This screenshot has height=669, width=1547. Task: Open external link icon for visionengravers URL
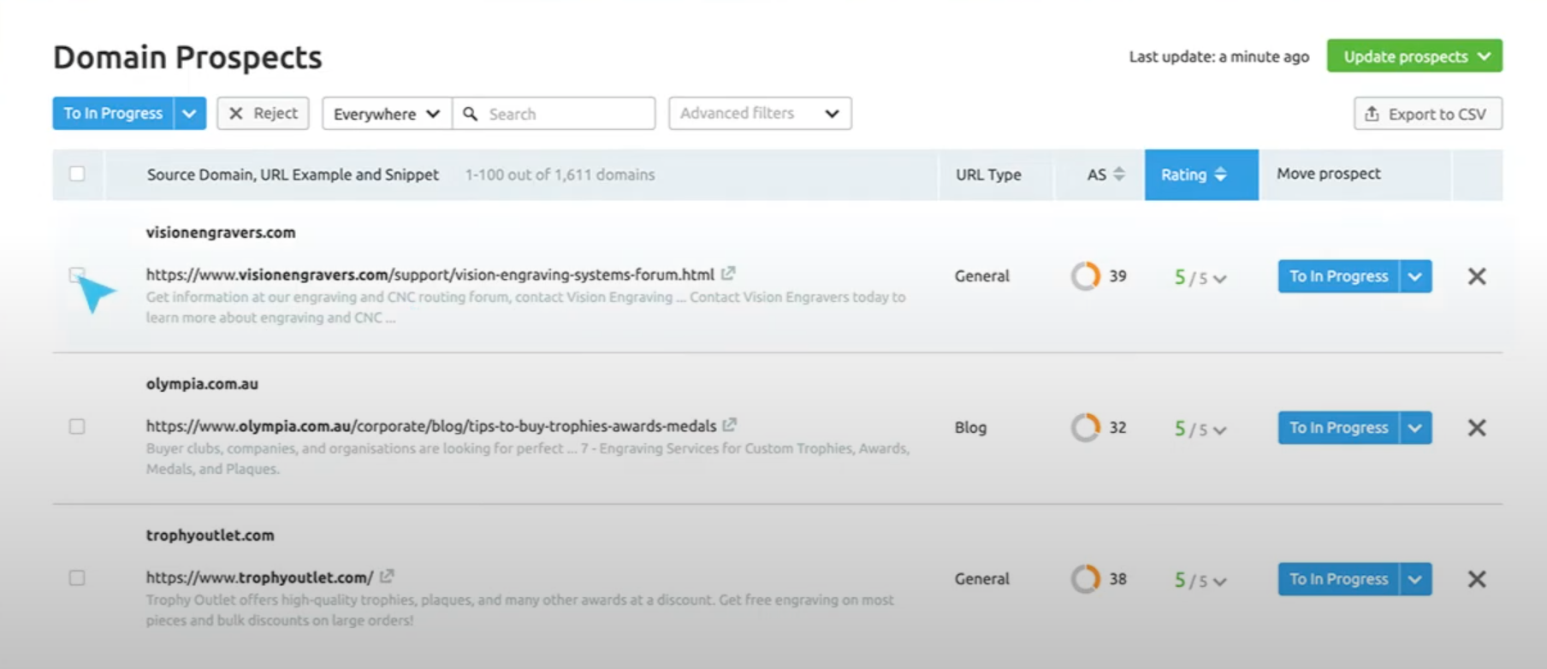pos(728,274)
